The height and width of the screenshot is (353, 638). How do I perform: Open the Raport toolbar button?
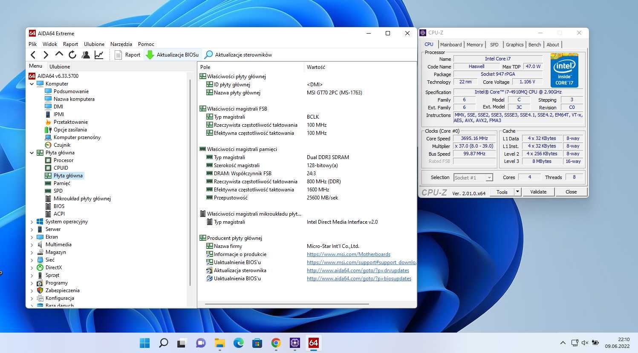tap(127, 54)
